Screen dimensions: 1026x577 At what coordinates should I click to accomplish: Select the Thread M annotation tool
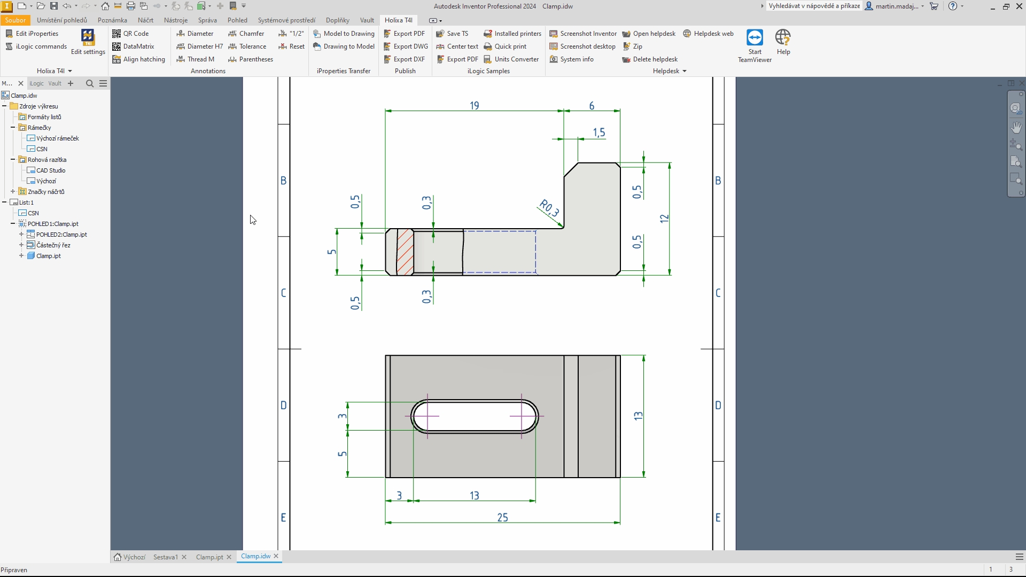196,59
